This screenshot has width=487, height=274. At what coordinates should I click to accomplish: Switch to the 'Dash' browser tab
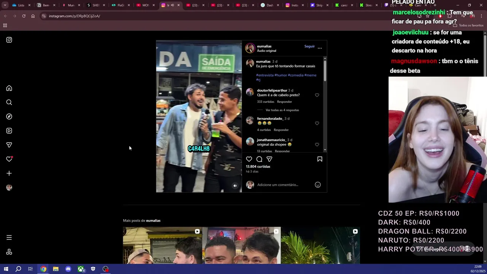pos(267,5)
